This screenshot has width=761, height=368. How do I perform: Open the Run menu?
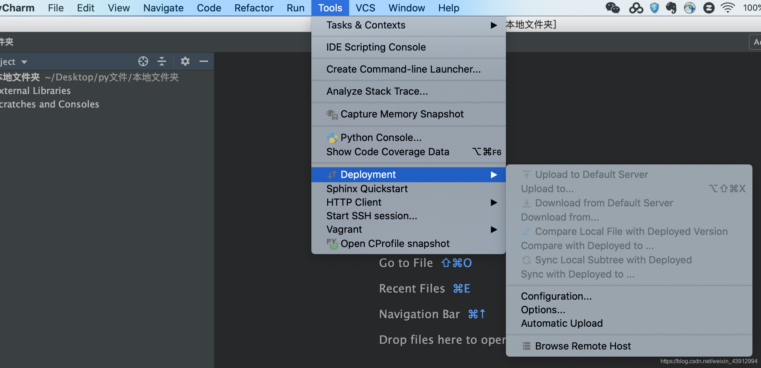(x=295, y=8)
